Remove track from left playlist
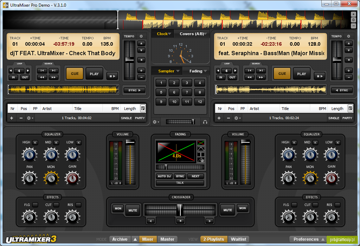Viewport: 360px width, 246px height. (x=21, y=118)
